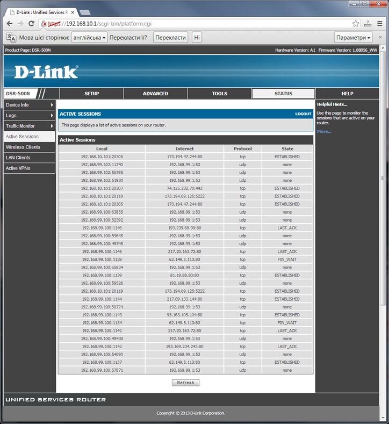Open the More... helpful hints link
389x424 pixels.
pos(324,131)
